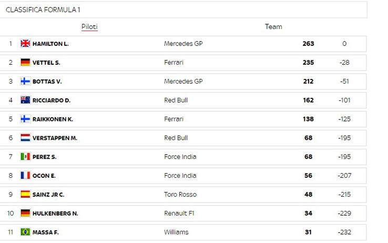This screenshot has height=243, width=388.
Task: Click the Brazilian flag next to Massa
Action: 25,232
